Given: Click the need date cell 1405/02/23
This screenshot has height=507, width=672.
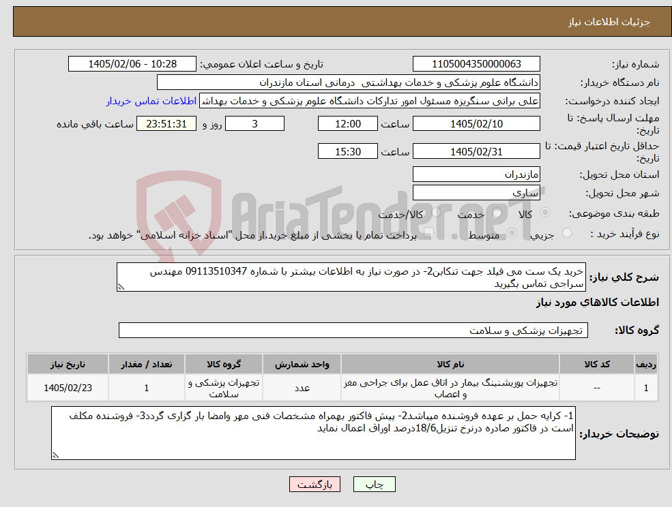Looking at the screenshot, I should 68,388.
